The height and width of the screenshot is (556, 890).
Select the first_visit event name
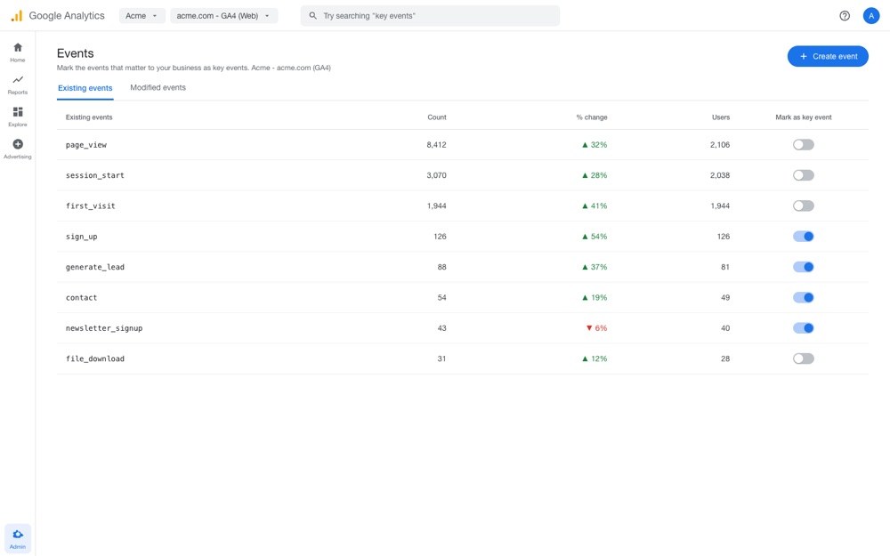pyautogui.click(x=90, y=206)
